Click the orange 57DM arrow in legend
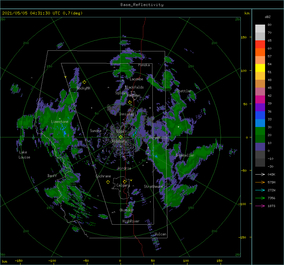 [x=260, y=182]
